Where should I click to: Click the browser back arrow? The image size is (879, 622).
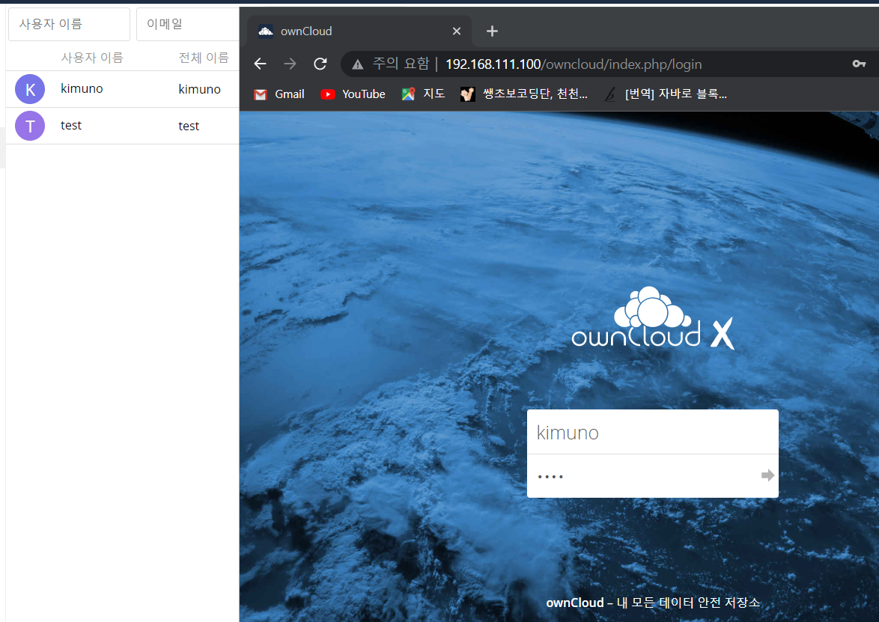coord(260,64)
